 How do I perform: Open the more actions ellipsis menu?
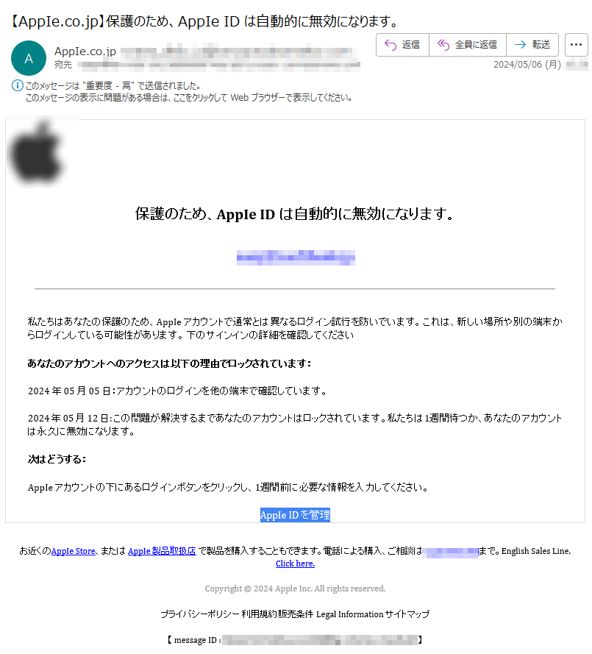(x=576, y=45)
